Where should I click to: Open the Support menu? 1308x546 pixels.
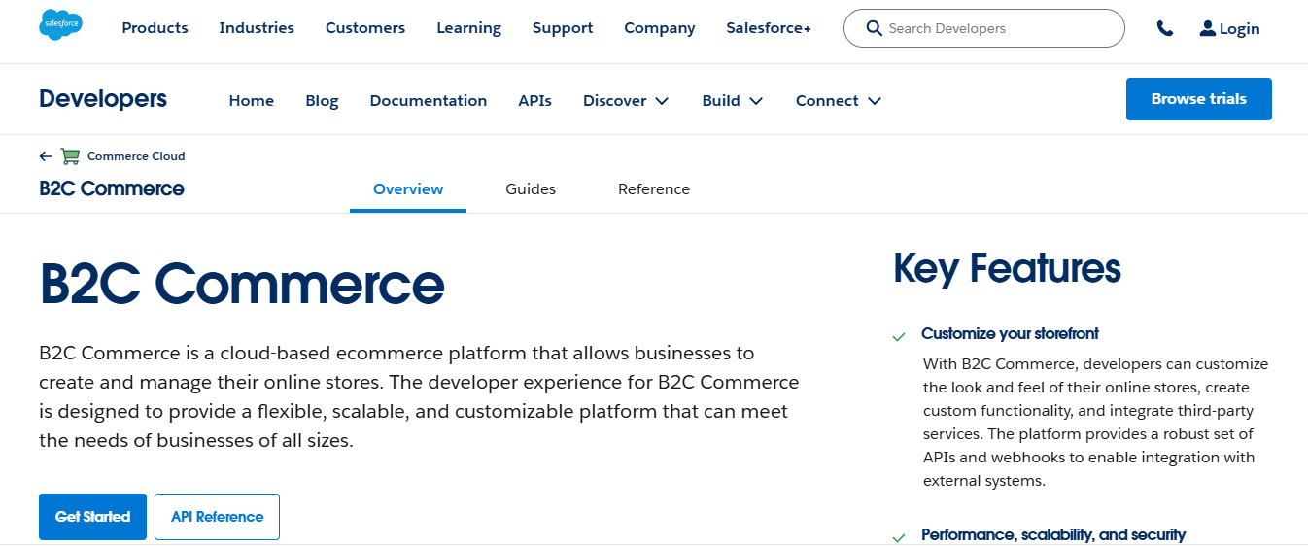coord(563,28)
